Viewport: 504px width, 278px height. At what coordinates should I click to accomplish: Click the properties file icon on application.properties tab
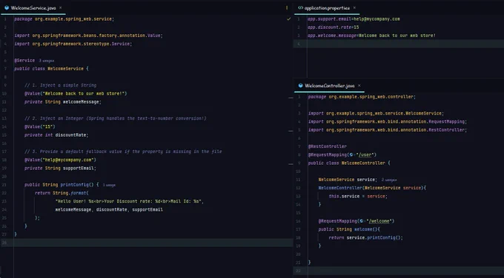point(300,7)
